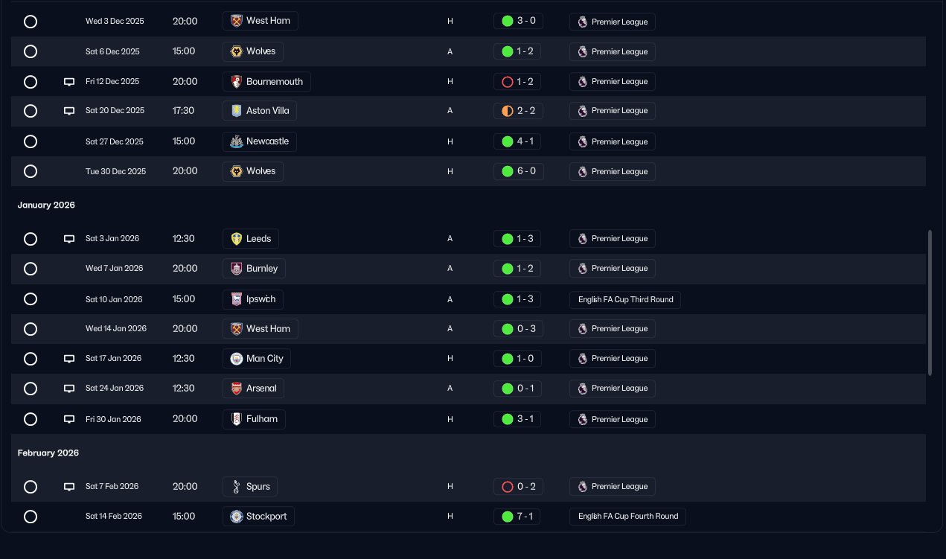Viewport: 946px width, 559px height.
Task: Select the radio circle for Burnley match
Action: [x=31, y=269]
